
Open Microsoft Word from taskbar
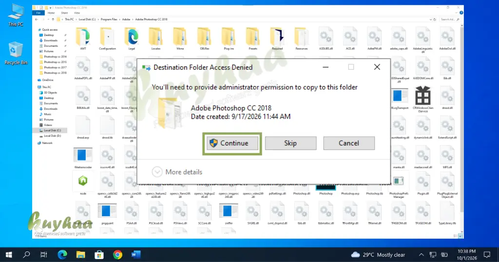pos(136,255)
